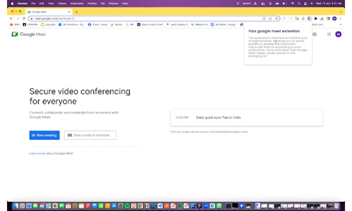Open Music app from the Dock
Image resolution: width=352 pixels, height=211 pixels.
(x=88, y=206)
